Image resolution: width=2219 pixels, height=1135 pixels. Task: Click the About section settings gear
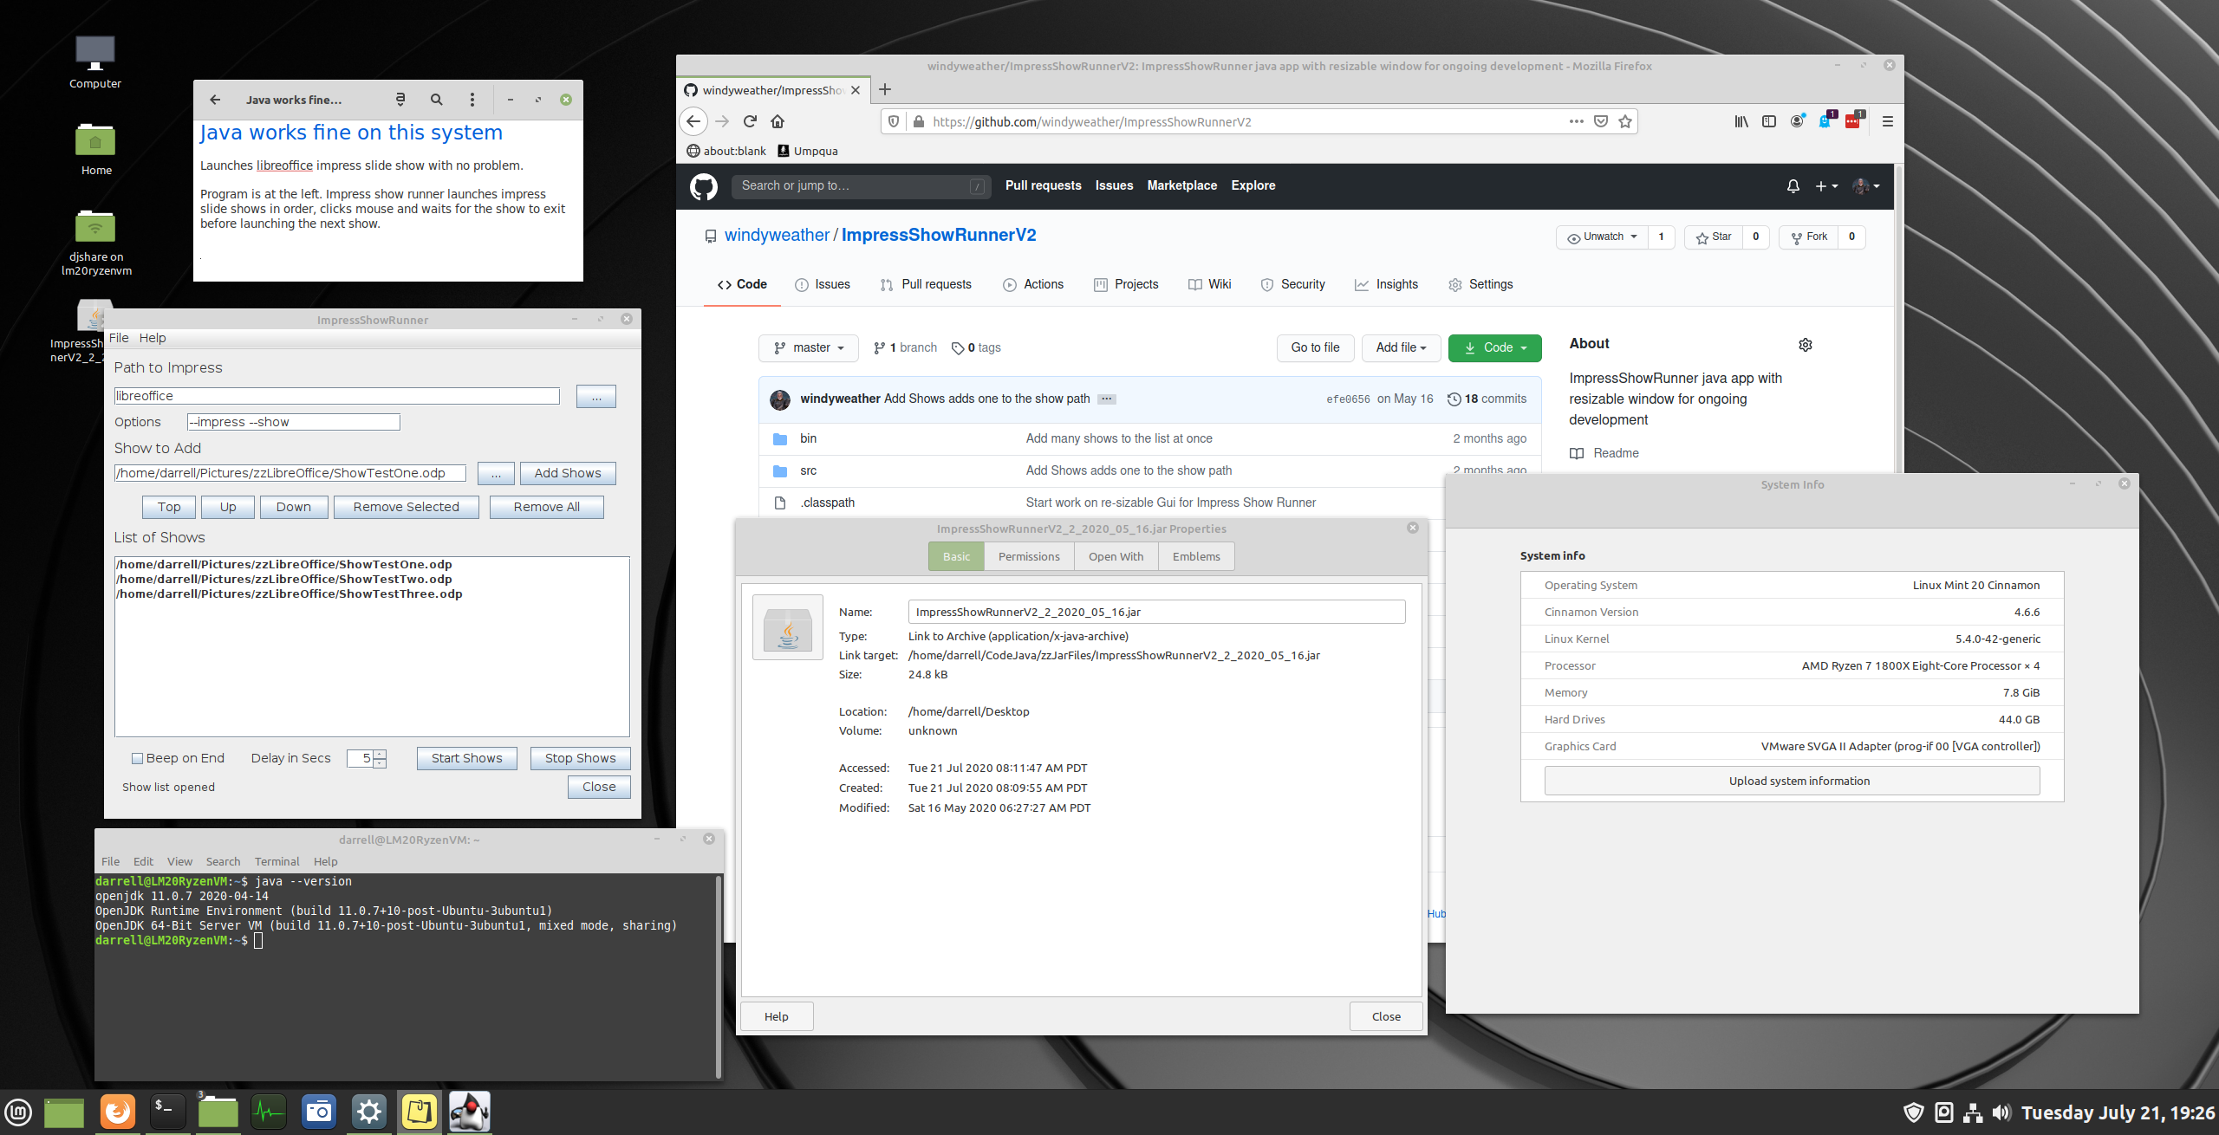1805,345
